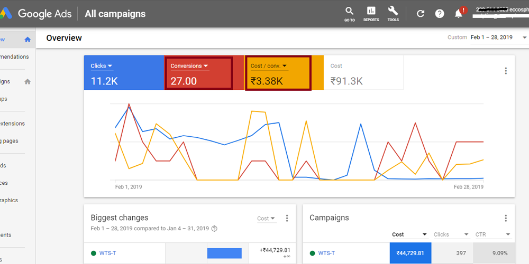Screen dimensions: 529x264
Task: Open Cost dropdown in Biggest changes
Action: pos(266,218)
